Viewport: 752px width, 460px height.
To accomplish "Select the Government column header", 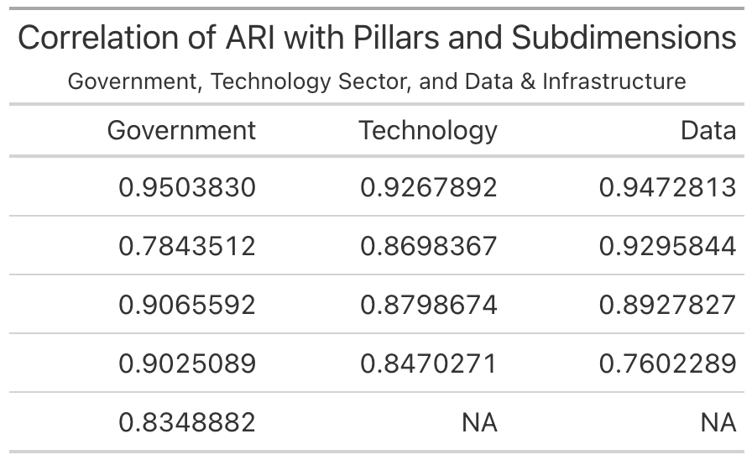I will [181, 130].
